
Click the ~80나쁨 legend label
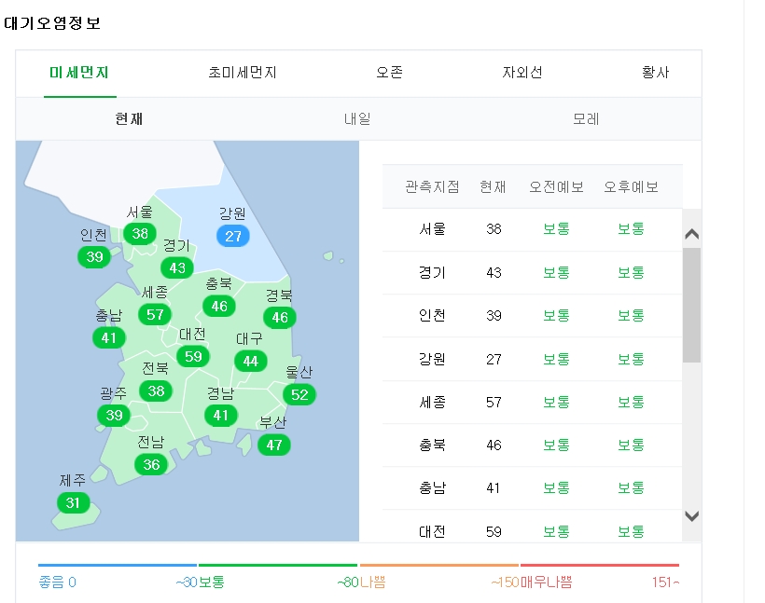362,582
